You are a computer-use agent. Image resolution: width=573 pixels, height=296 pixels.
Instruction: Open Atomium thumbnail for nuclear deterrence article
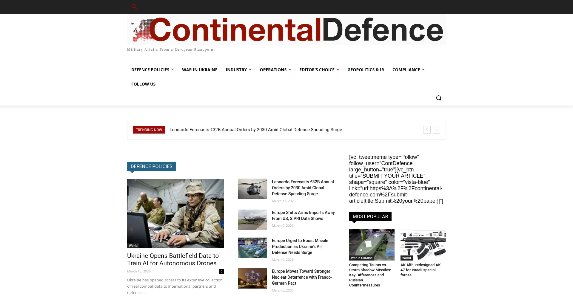(252, 278)
